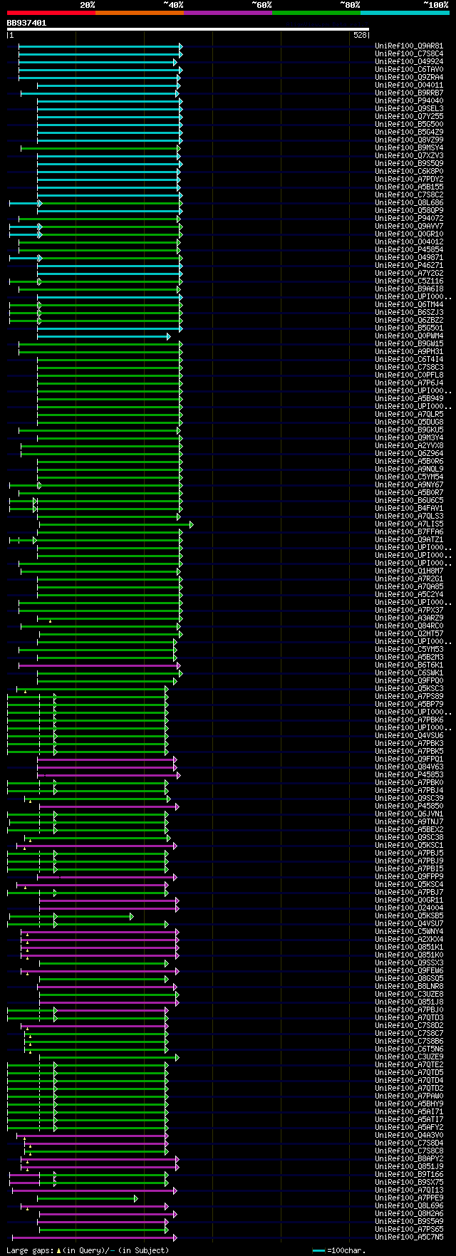
Task: Select the UniRef100_C6T5N6 label
Action: tap(409, 1049)
